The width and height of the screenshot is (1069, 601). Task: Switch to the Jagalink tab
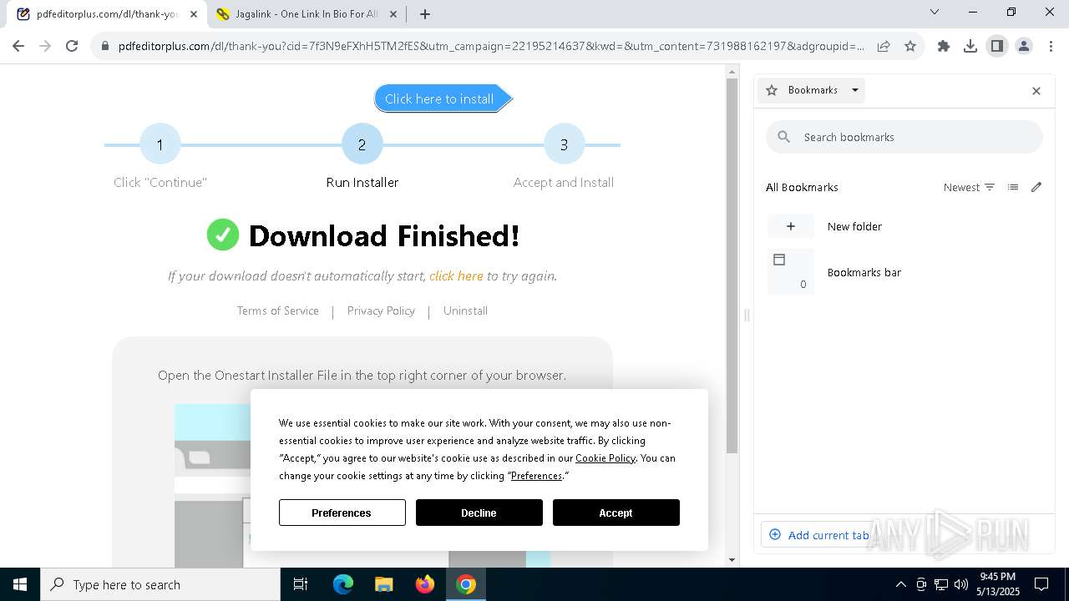pos(307,14)
